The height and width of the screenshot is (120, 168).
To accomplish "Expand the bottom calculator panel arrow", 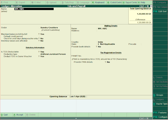I will point(76,118).
